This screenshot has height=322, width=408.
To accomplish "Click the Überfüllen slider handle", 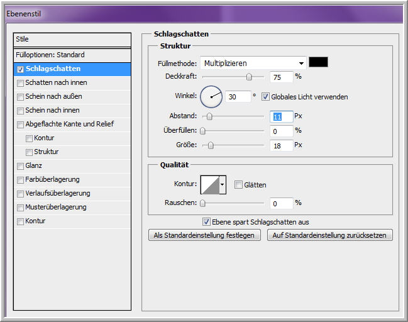I will [202, 131].
